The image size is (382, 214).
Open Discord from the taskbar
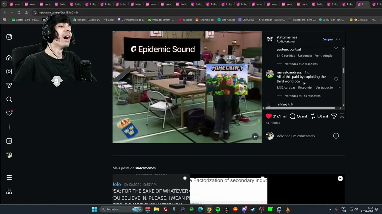pos(244,209)
